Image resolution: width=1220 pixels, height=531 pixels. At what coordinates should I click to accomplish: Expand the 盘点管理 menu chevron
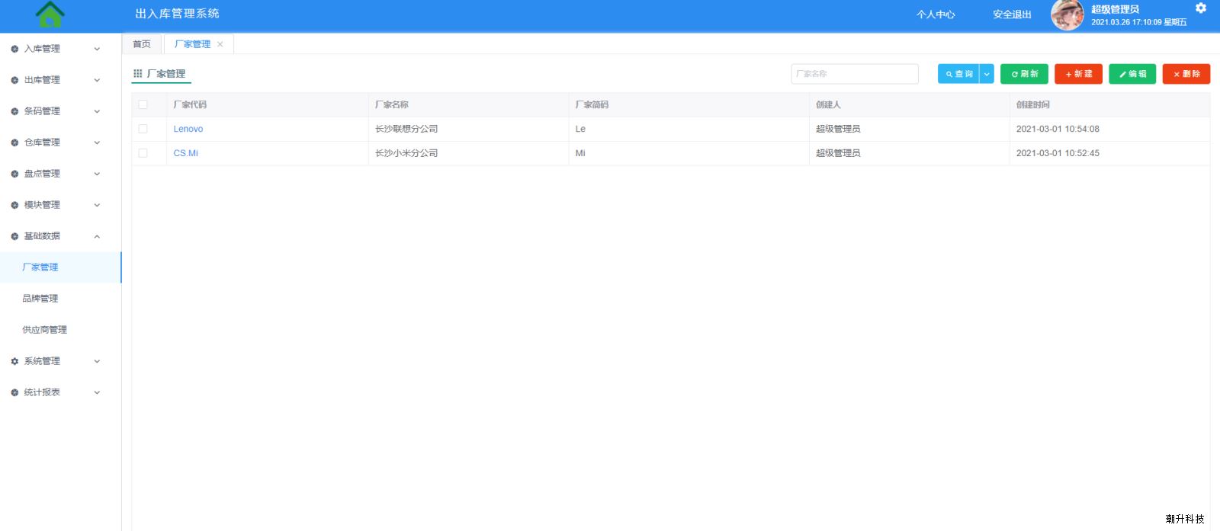pos(97,174)
